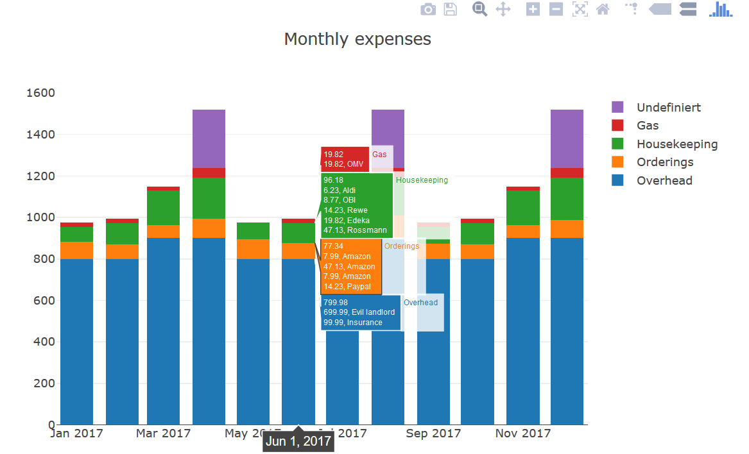Reset axes with the home icon
Screen dimensions: 749x454
pos(603,9)
